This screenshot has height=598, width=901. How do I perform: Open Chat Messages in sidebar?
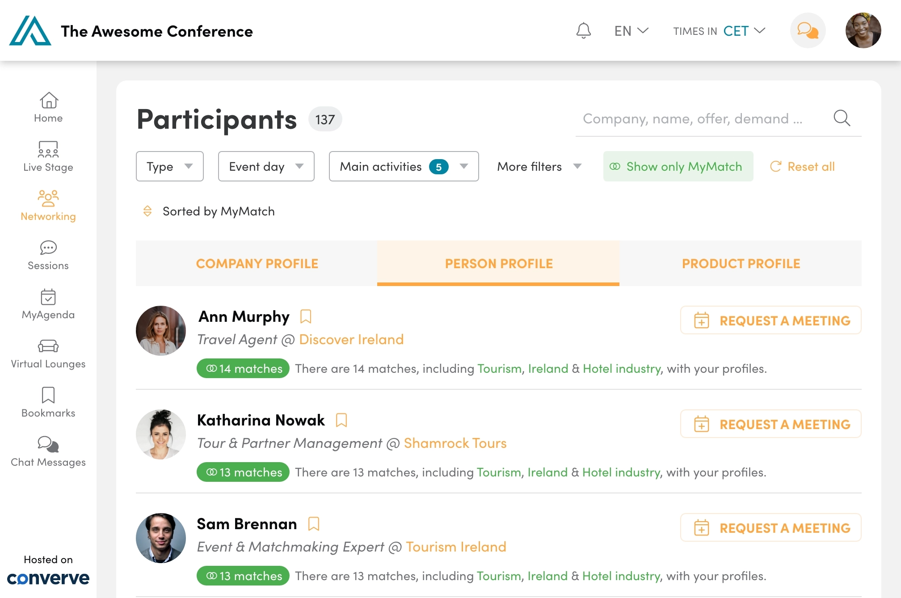tap(48, 451)
